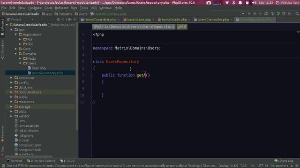Open the VCS menu
This screenshot has height=168, width=300.
[94, 8]
